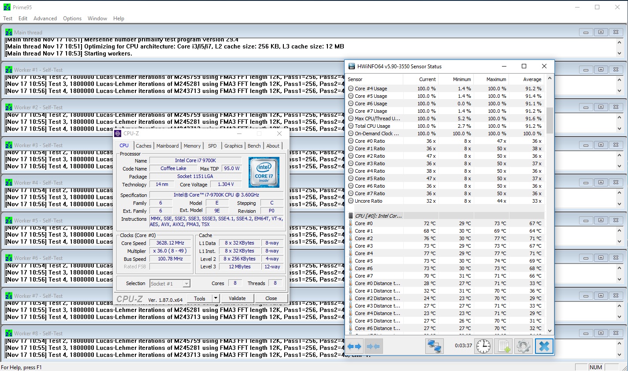Viewport: 628px width, 371px height.
Task: Click HWiNFO Average column header
Action: click(526, 79)
